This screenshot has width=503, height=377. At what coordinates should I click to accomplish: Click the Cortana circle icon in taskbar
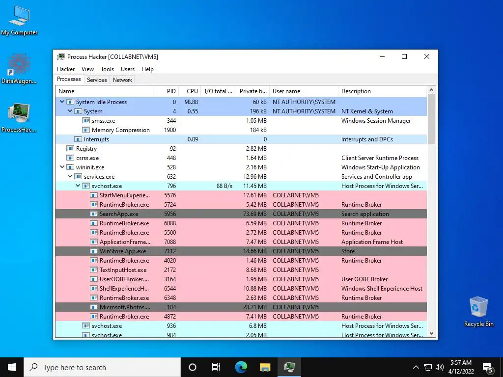(x=193, y=367)
